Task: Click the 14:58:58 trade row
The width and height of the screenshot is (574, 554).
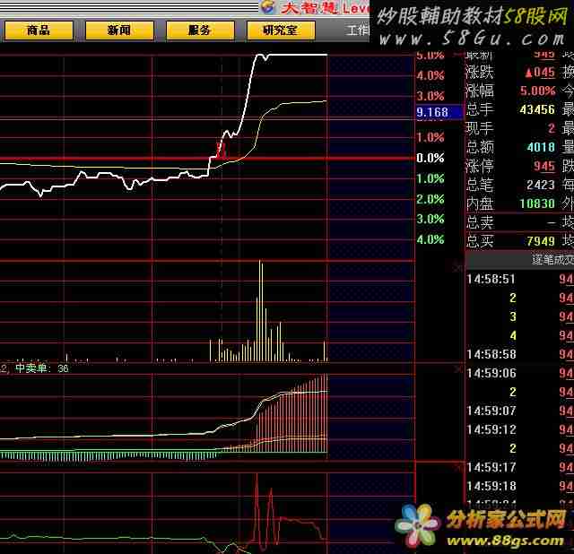Action: coord(520,354)
